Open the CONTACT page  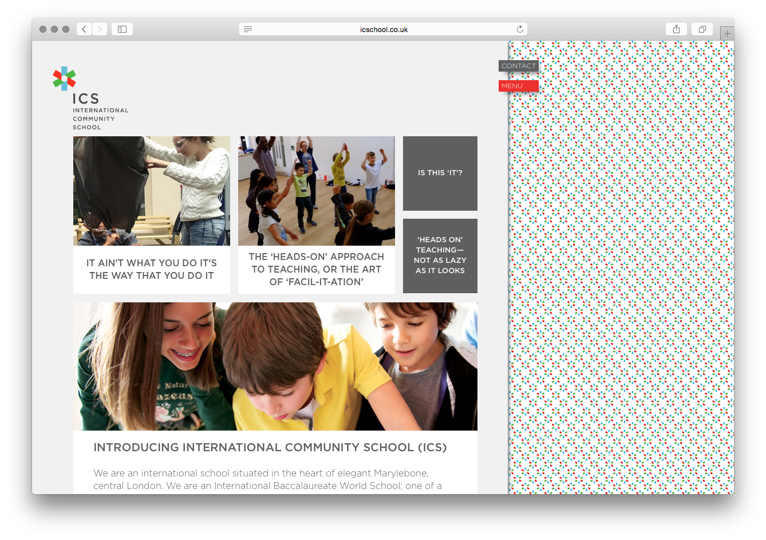518,66
